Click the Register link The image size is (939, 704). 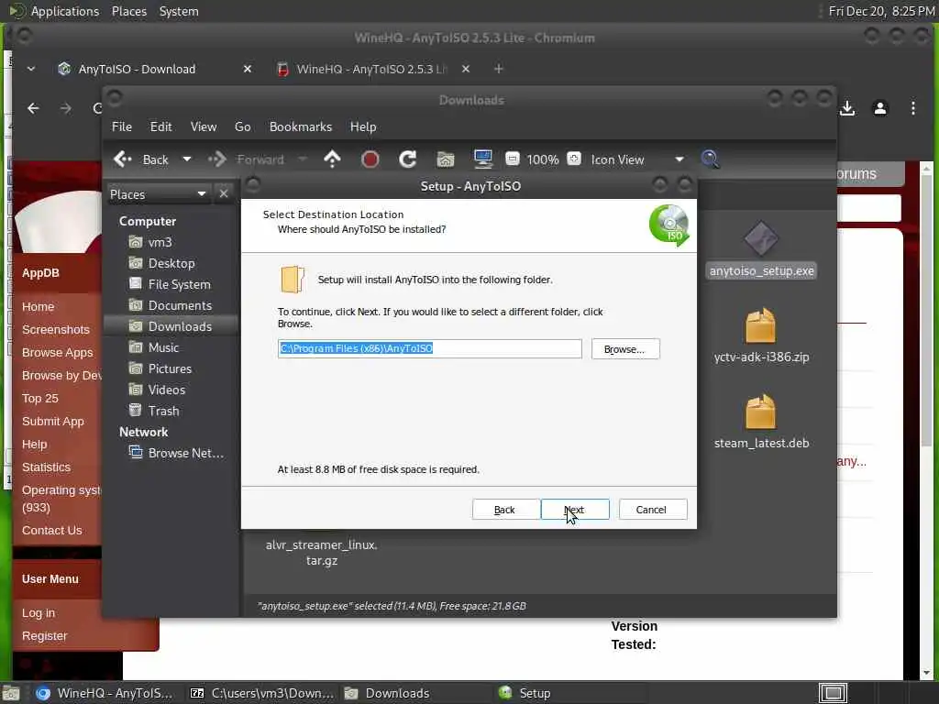44,636
